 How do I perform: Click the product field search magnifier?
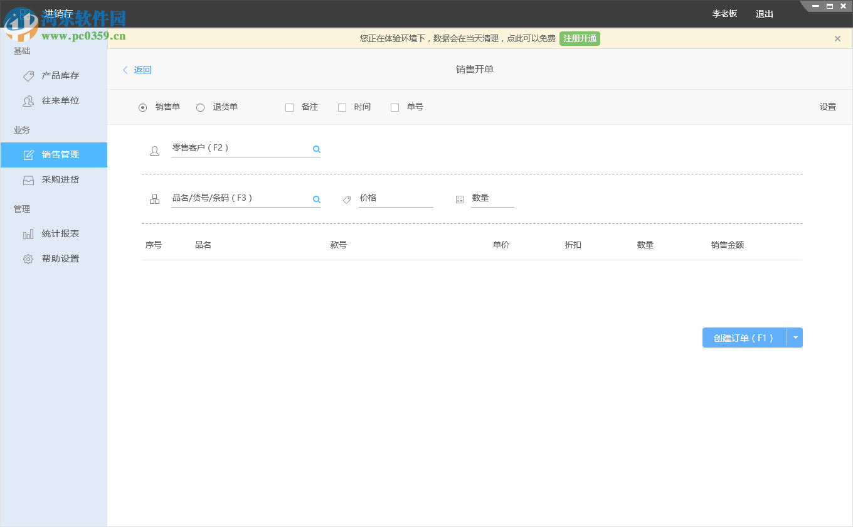click(x=317, y=200)
